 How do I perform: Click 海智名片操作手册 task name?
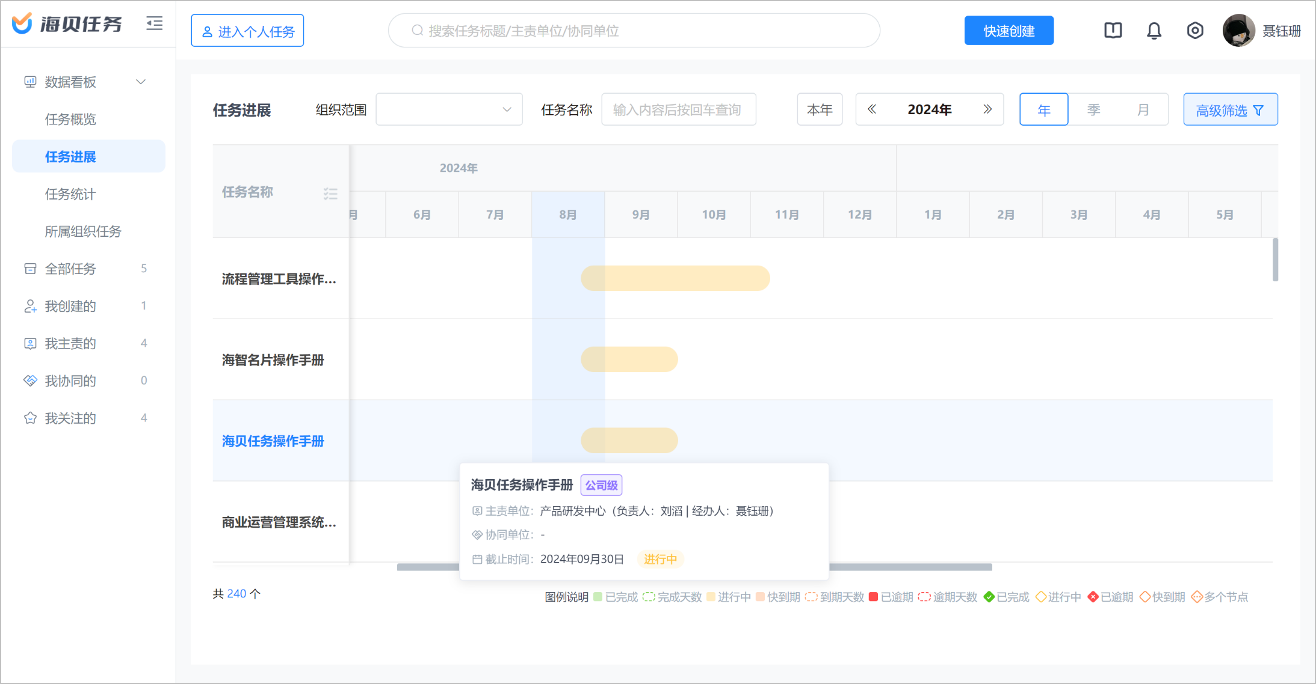click(x=273, y=360)
